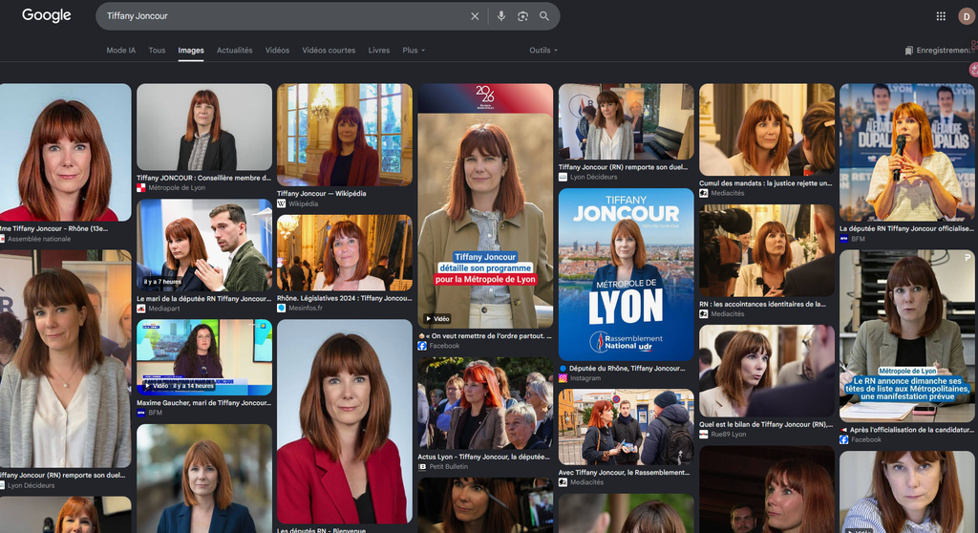Click the Instagram source label
This screenshot has height=533, width=978.
pos(585,378)
